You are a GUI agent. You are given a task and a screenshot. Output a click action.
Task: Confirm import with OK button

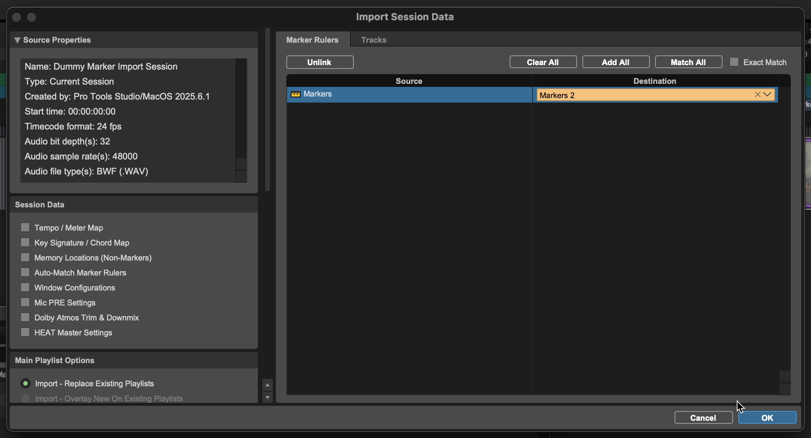click(x=767, y=418)
